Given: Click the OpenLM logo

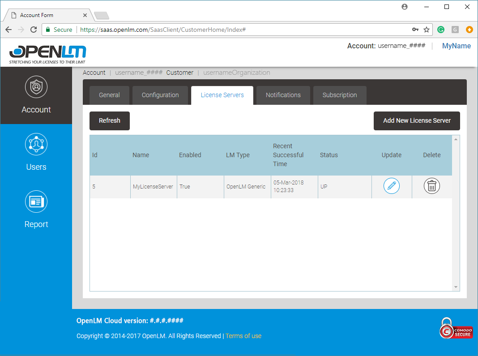Looking at the screenshot, I should [47, 54].
